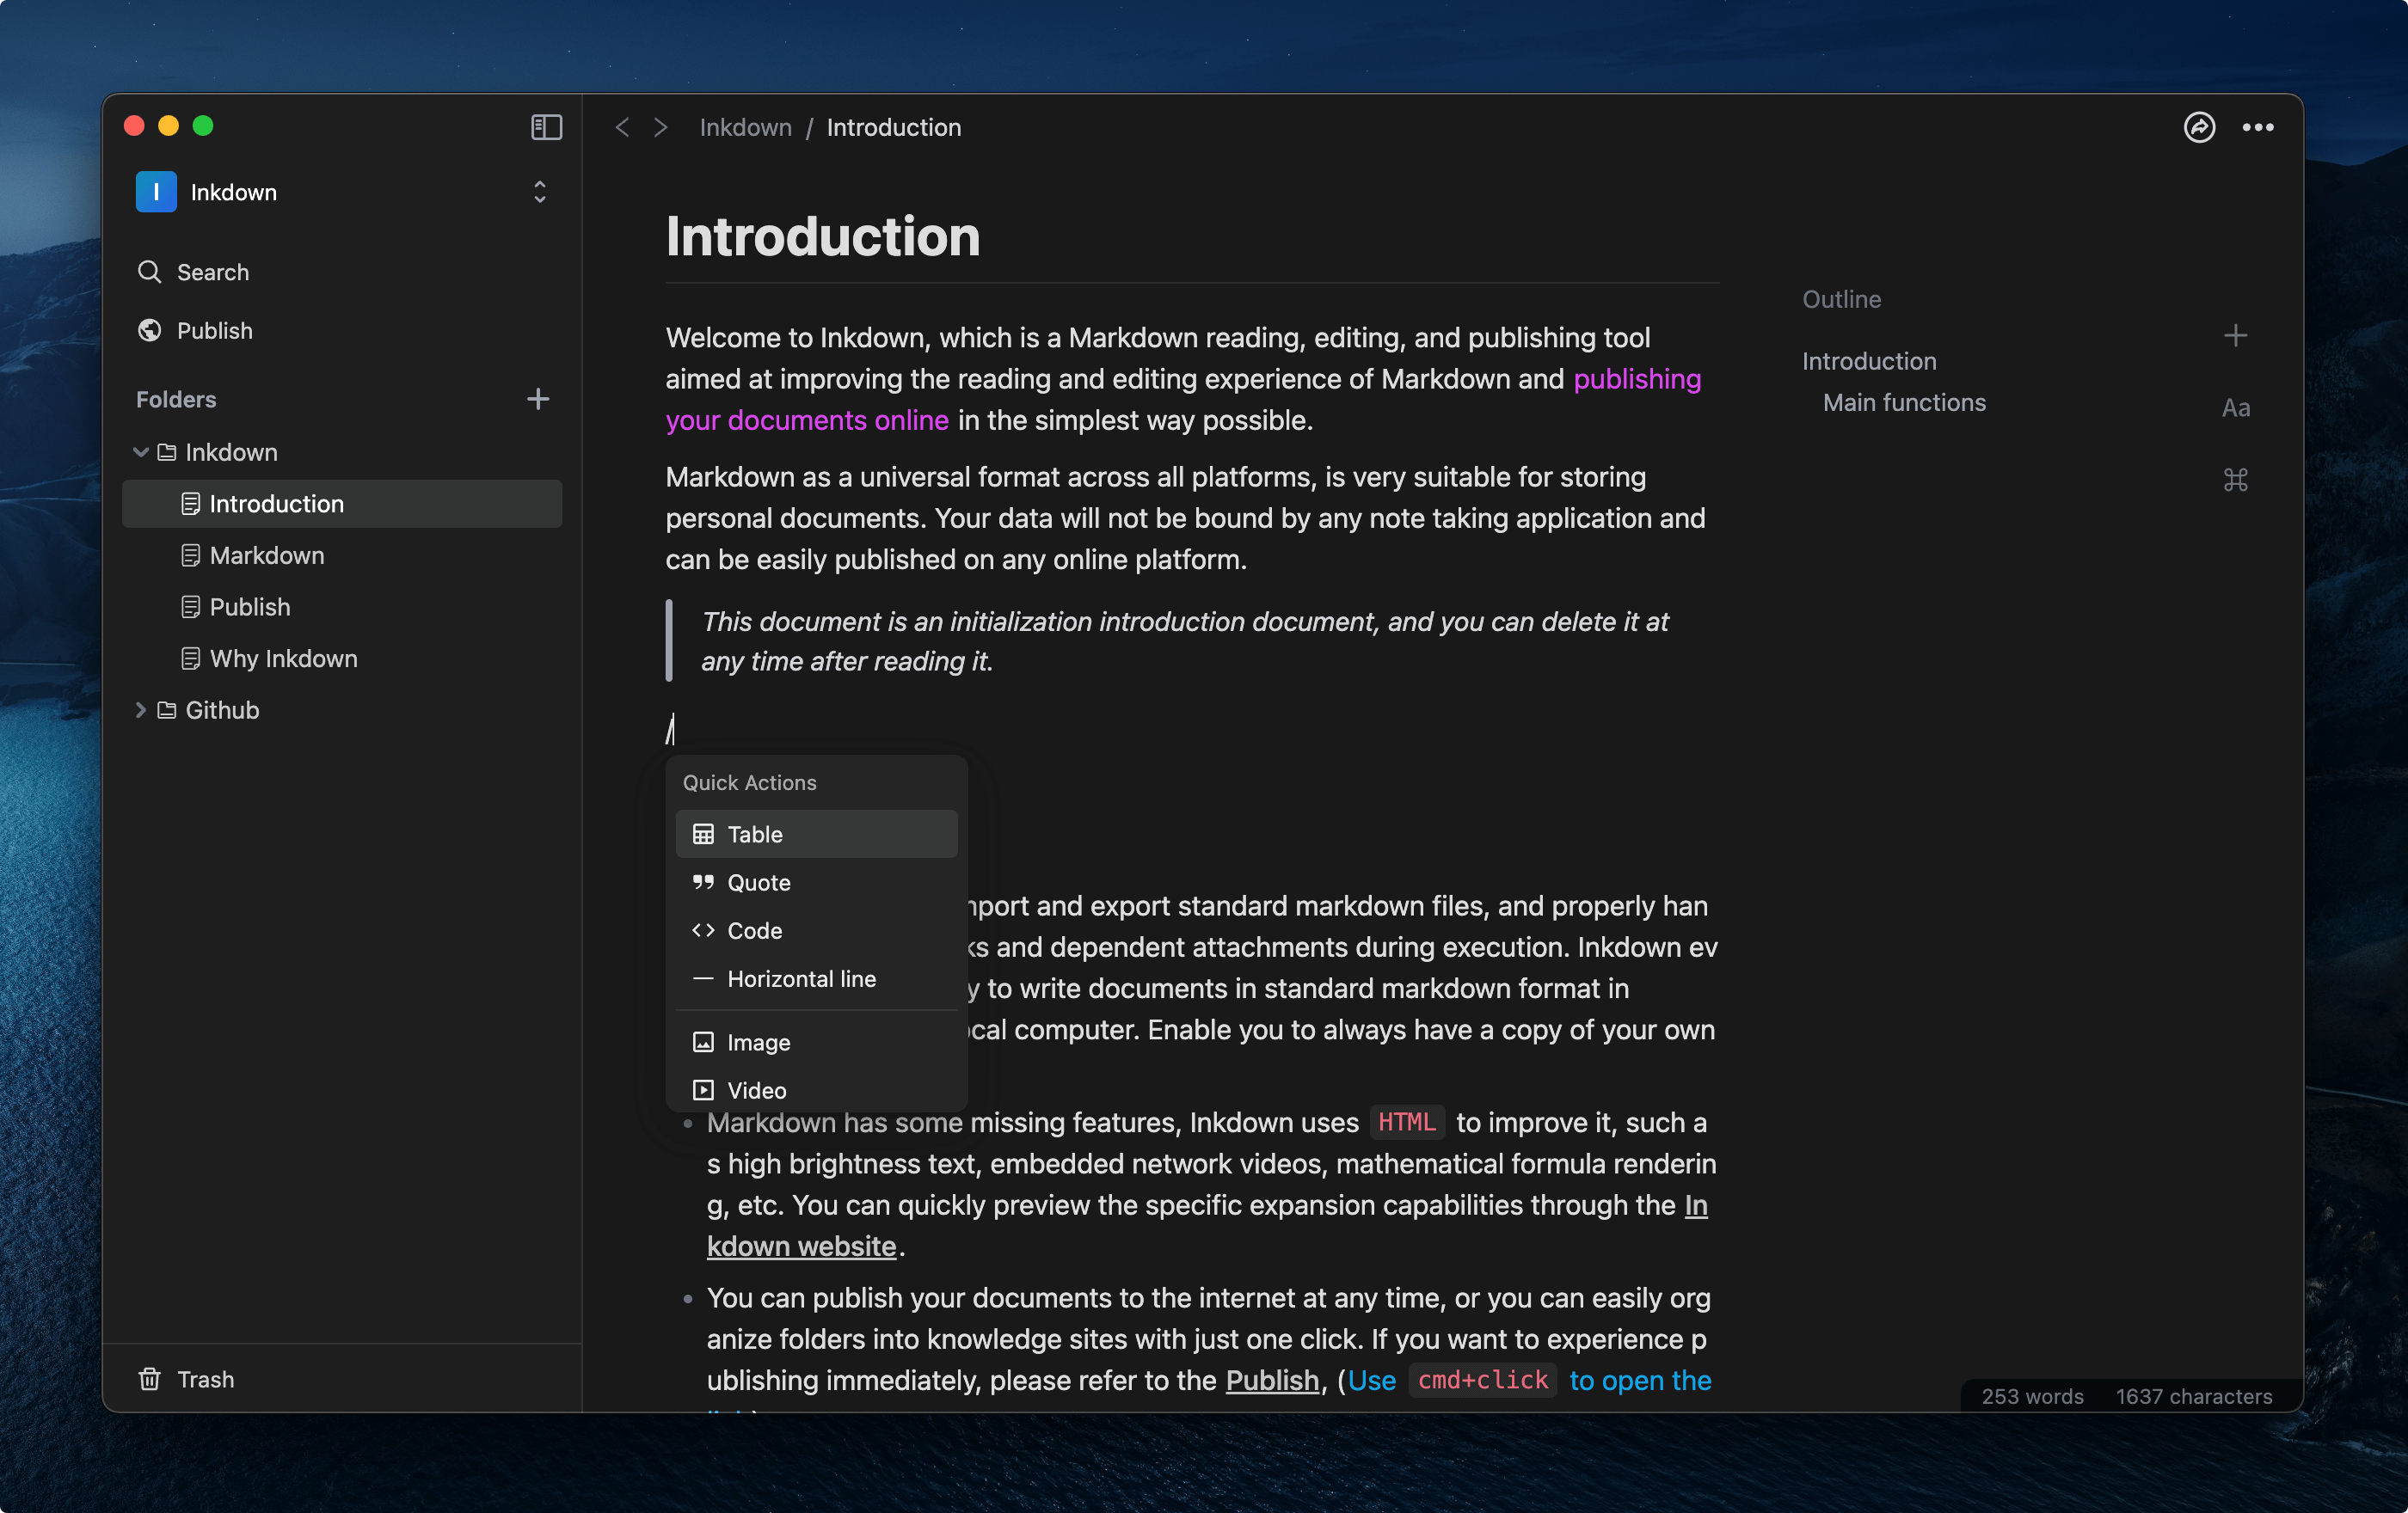Open font settings with the Aa icon

pos(2236,407)
